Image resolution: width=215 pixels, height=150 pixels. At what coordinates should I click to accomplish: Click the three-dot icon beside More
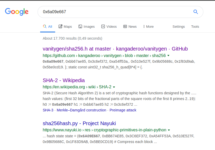pos(144,26)
